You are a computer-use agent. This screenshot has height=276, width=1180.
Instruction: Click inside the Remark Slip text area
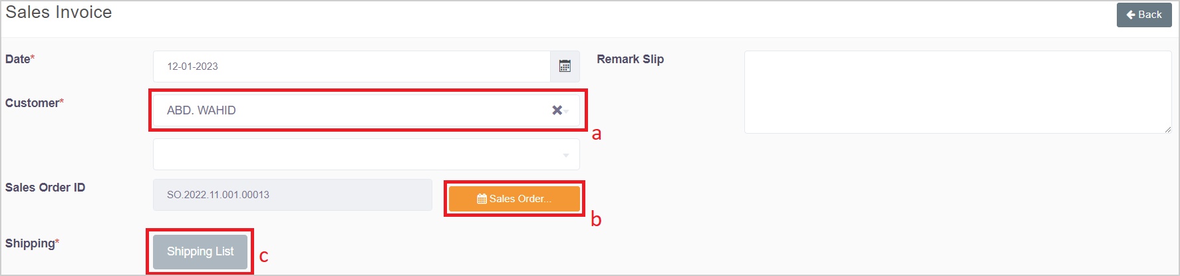pos(957,92)
